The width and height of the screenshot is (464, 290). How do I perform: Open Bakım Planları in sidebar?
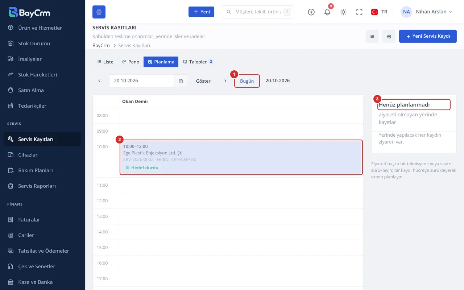pyautogui.click(x=42, y=170)
